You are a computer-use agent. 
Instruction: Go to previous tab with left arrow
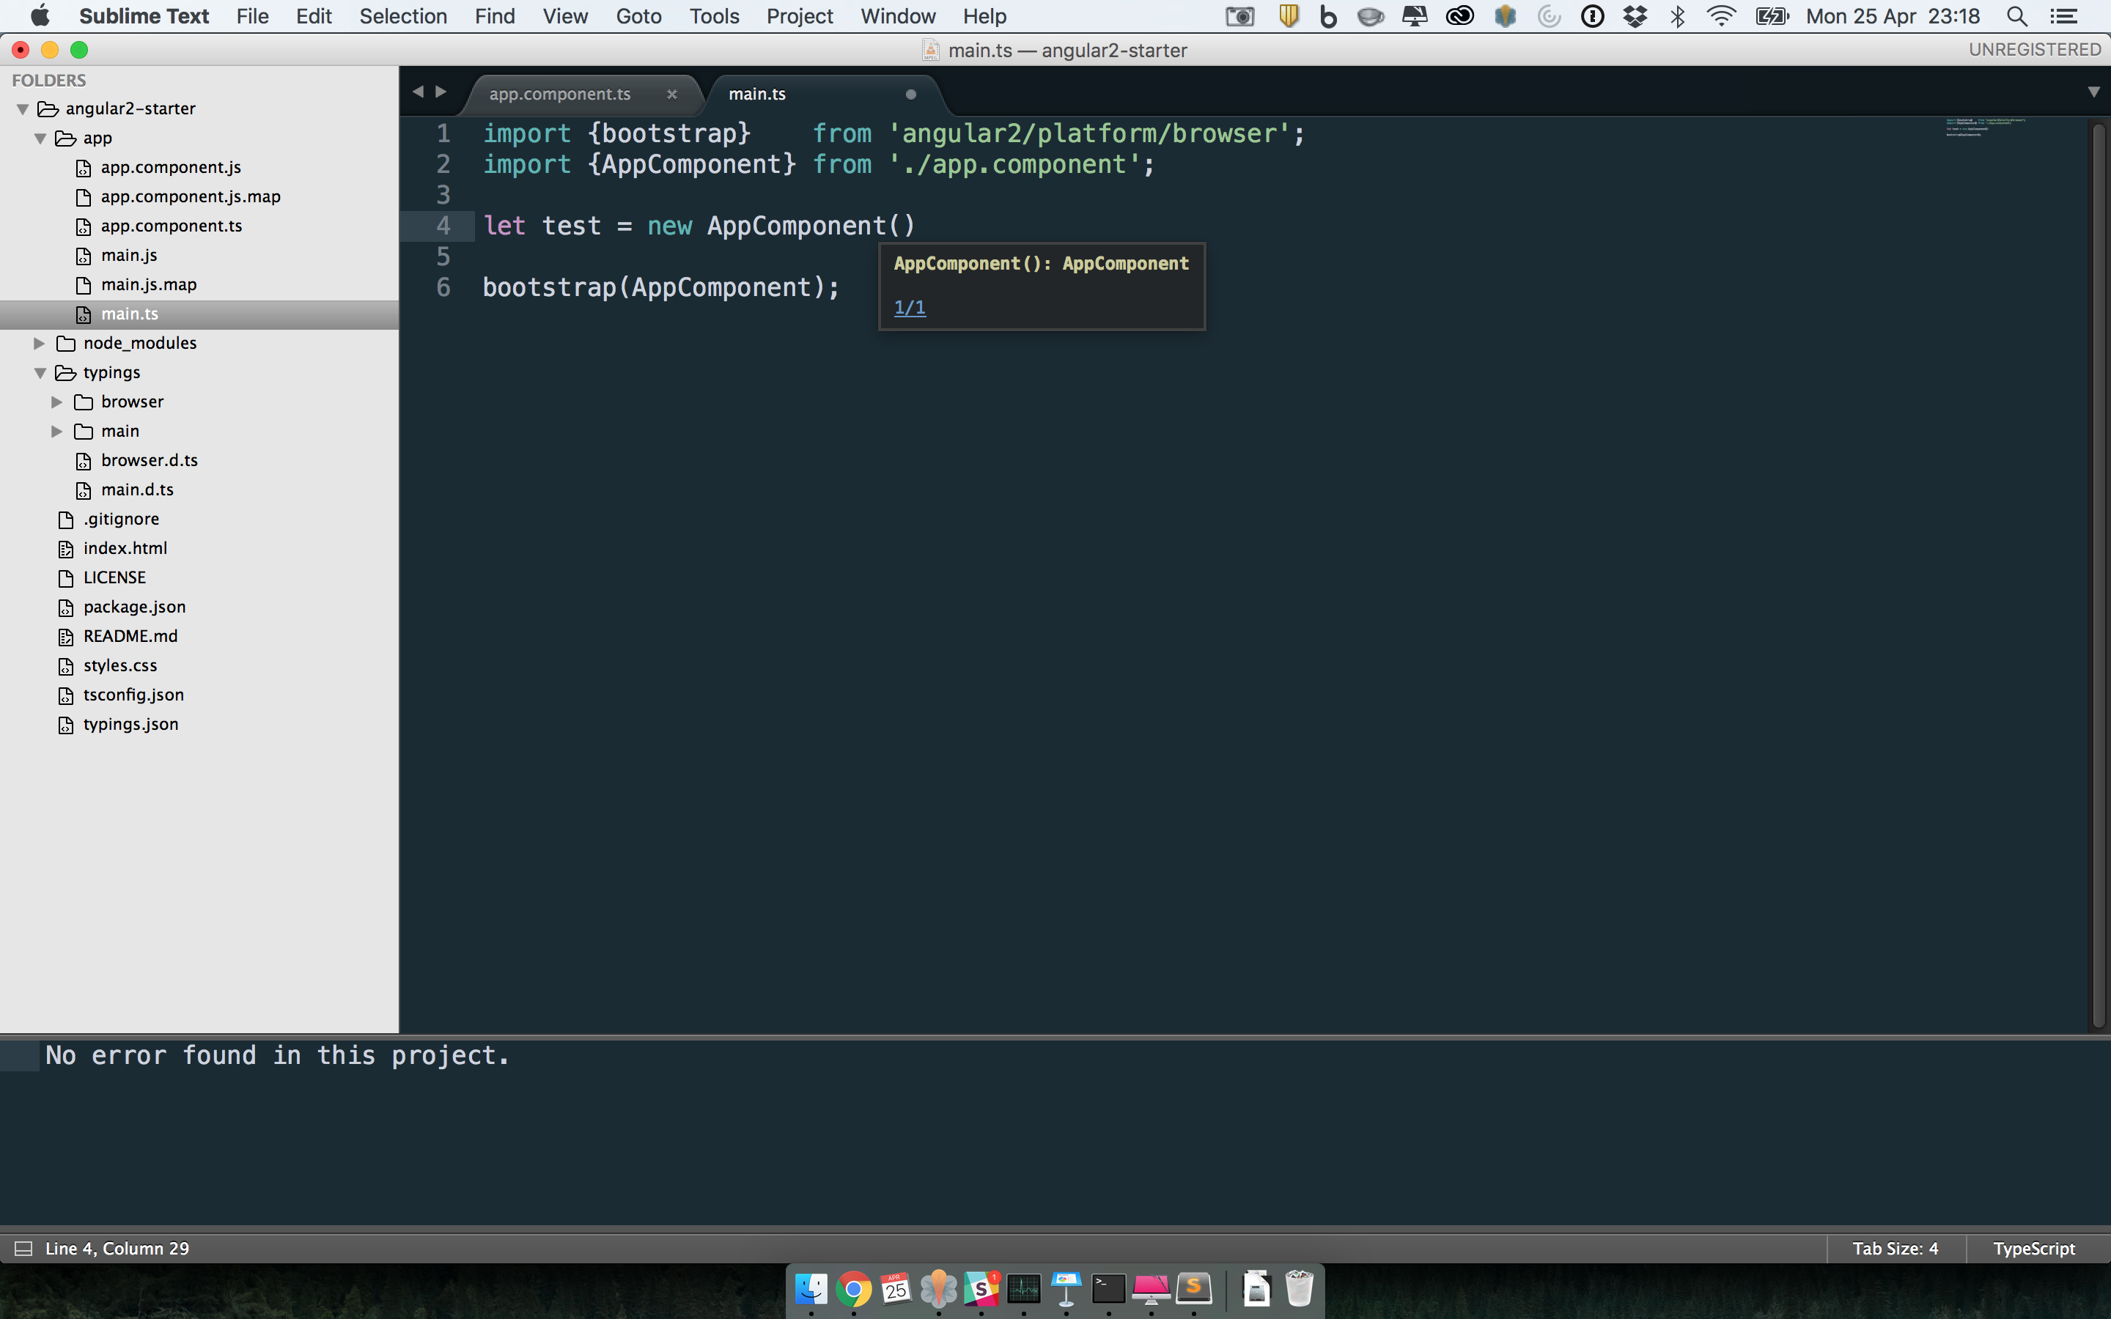[x=418, y=92]
